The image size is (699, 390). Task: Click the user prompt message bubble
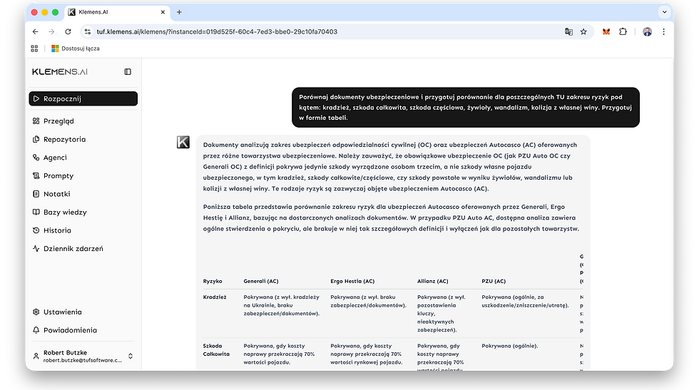[x=465, y=108]
